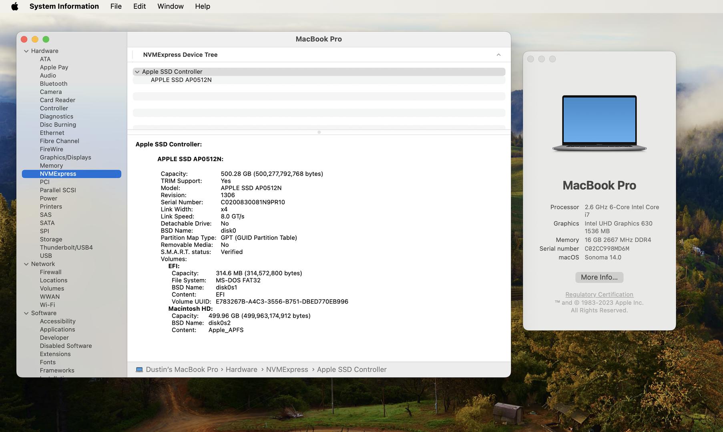Collapse the NVMExpress Device Tree chevron
The width and height of the screenshot is (723, 432).
point(498,55)
